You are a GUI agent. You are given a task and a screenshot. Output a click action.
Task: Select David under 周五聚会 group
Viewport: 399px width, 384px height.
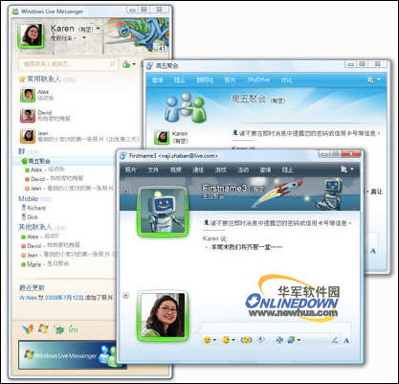tap(54, 179)
